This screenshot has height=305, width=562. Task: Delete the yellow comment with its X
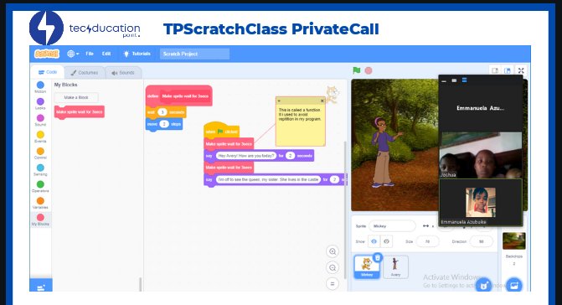tap(322, 101)
